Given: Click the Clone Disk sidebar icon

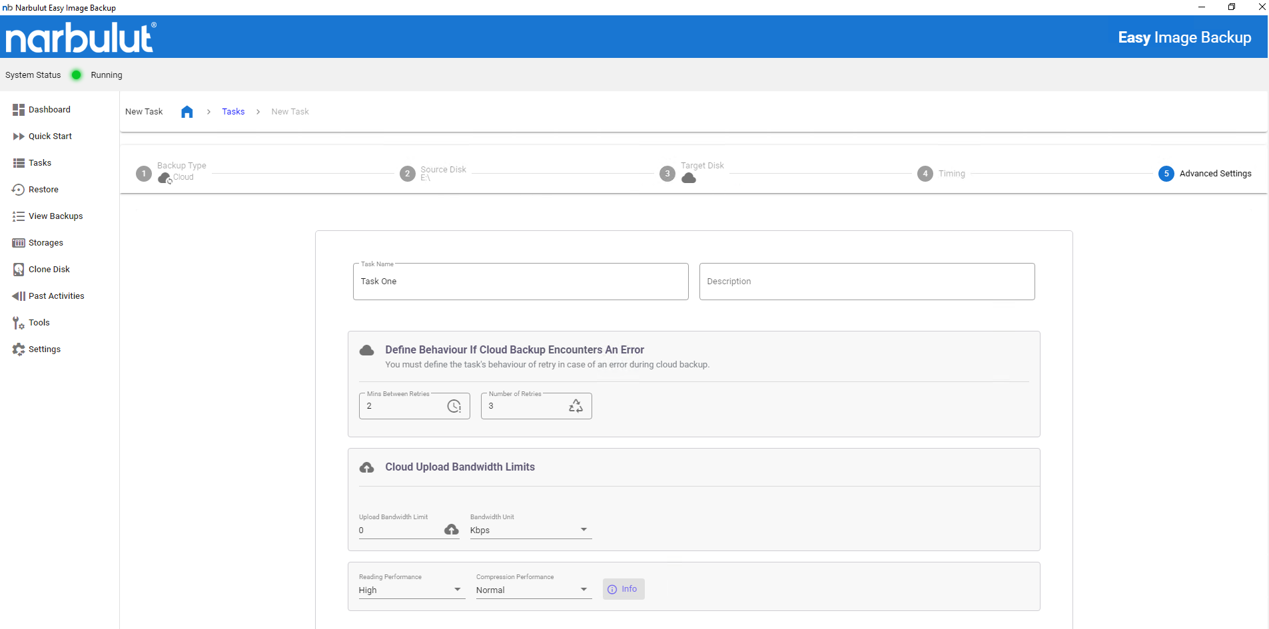Looking at the screenshot, I should [19, 270].
